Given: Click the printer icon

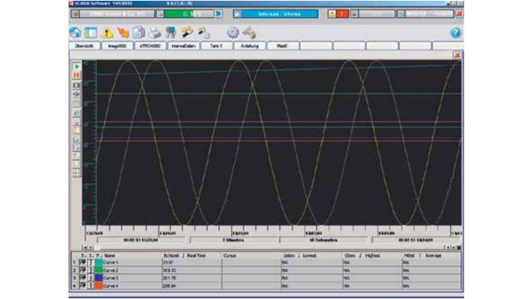Looking at the screenshot, I should click(155, 33).
